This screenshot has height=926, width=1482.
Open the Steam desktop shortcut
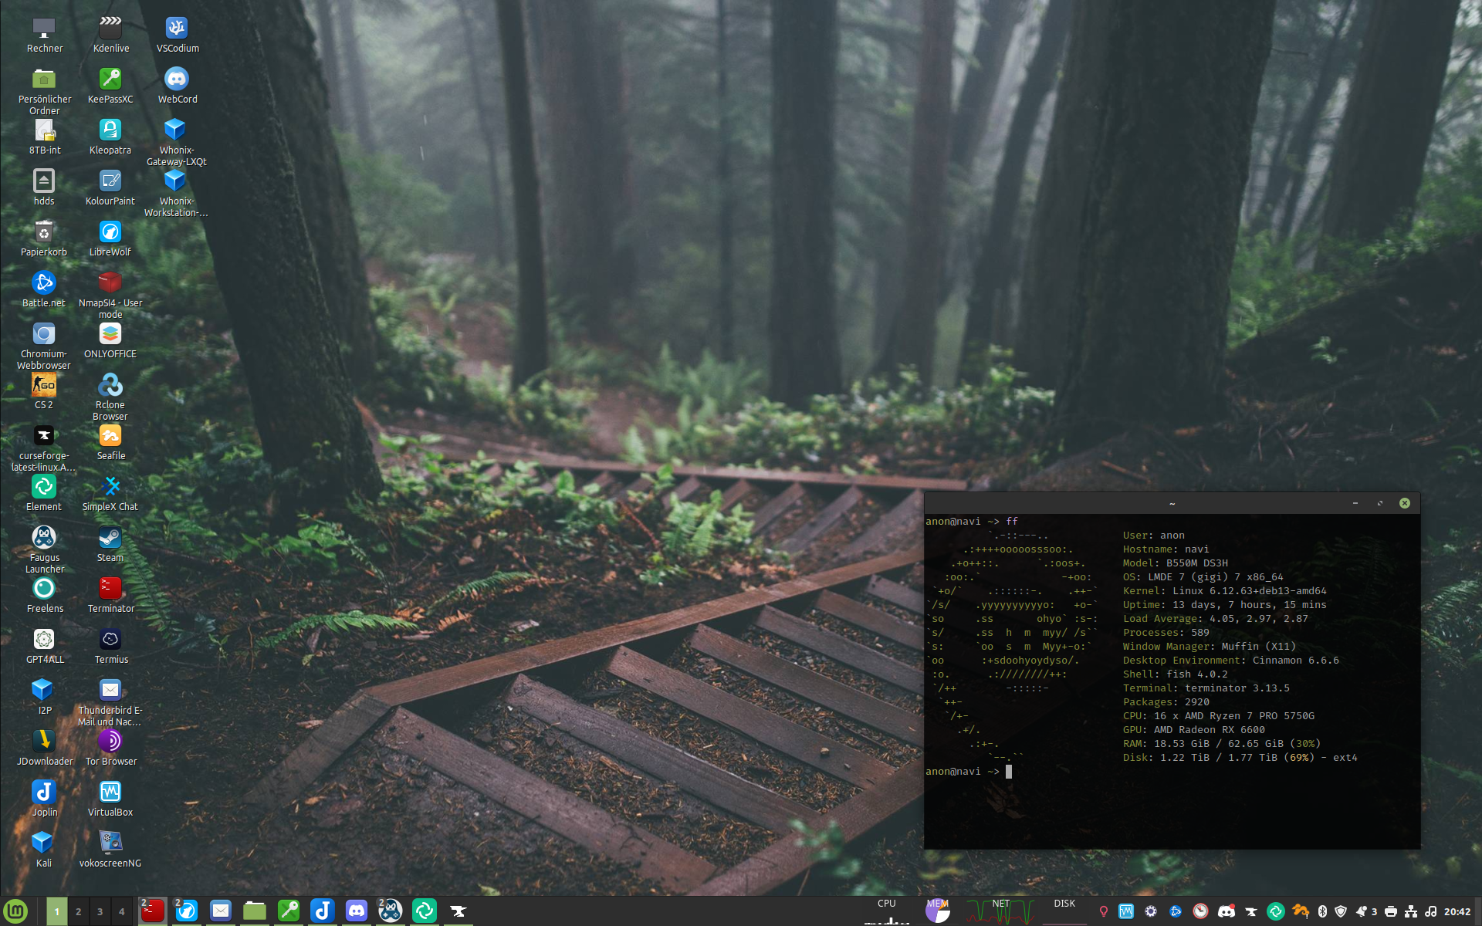(110, 538)
